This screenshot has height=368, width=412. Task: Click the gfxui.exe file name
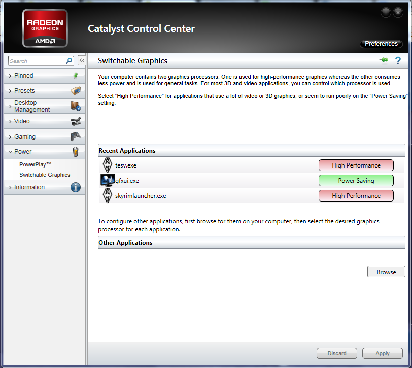127,181
